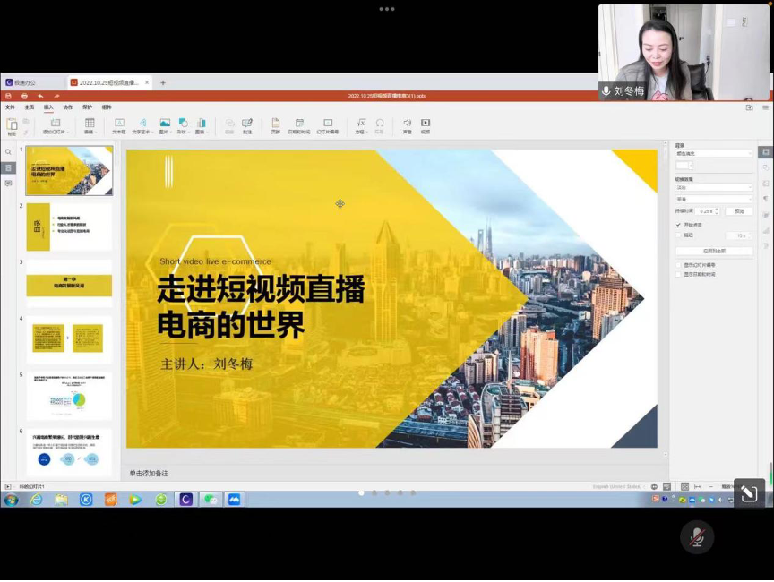Click the 页眉 header icon
This screenshot has height=582, width=774.
[x=275, y=124]
